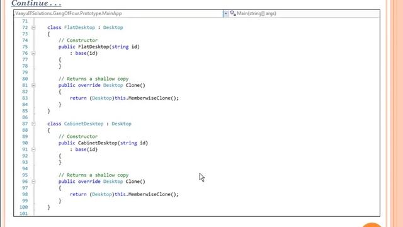The height and width of the screenshot is (227, 403).
Task: Click the MemberwiseClone call on line 83
Action: (x=153, y=98)
